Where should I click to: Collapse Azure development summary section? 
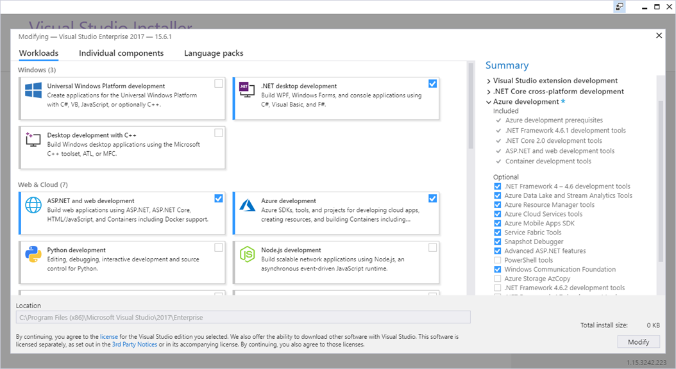(x=489, y=102)
